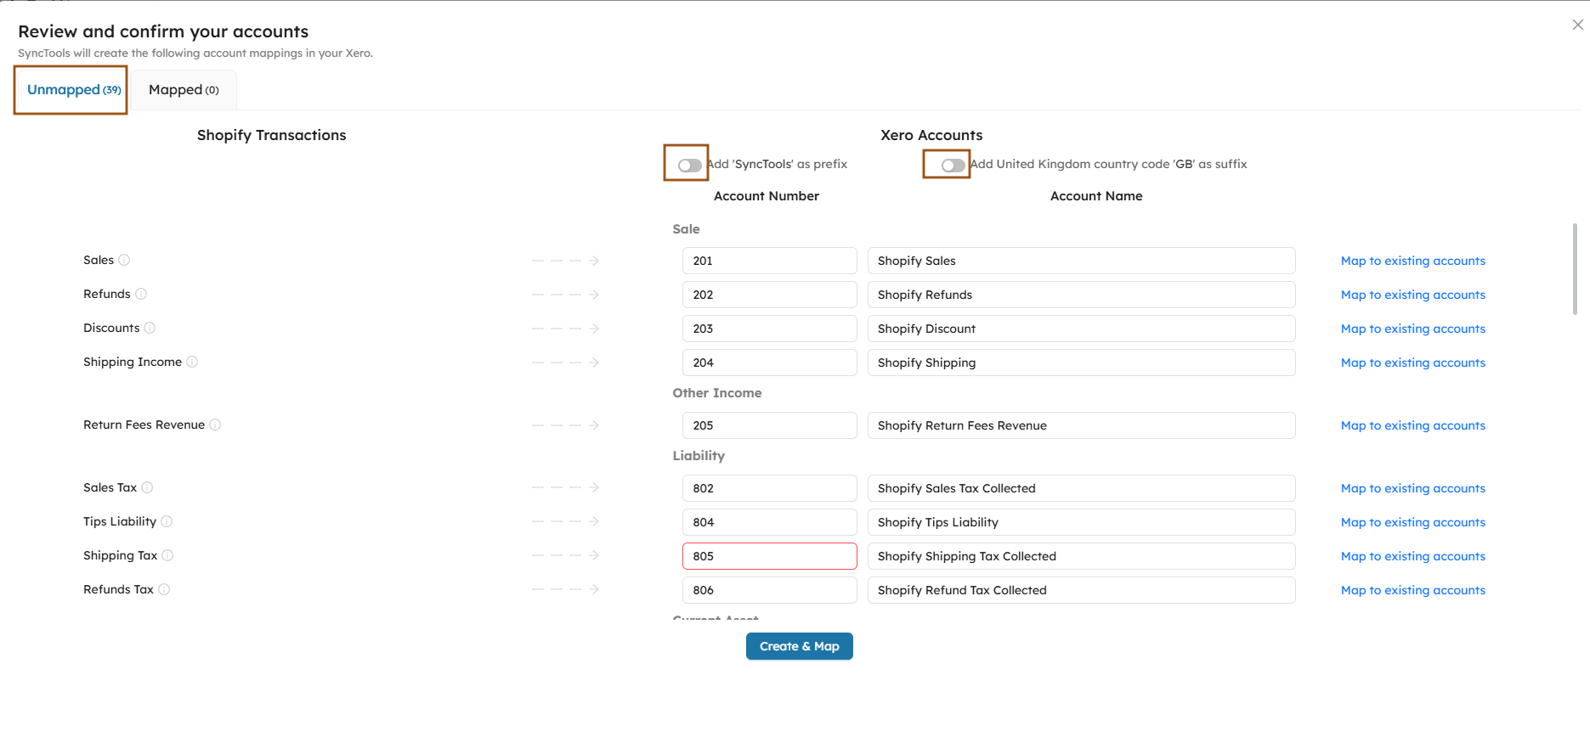1590x748 pixels.
Task: Open the info icon for Shipping Income
Action: coord(192,362)
